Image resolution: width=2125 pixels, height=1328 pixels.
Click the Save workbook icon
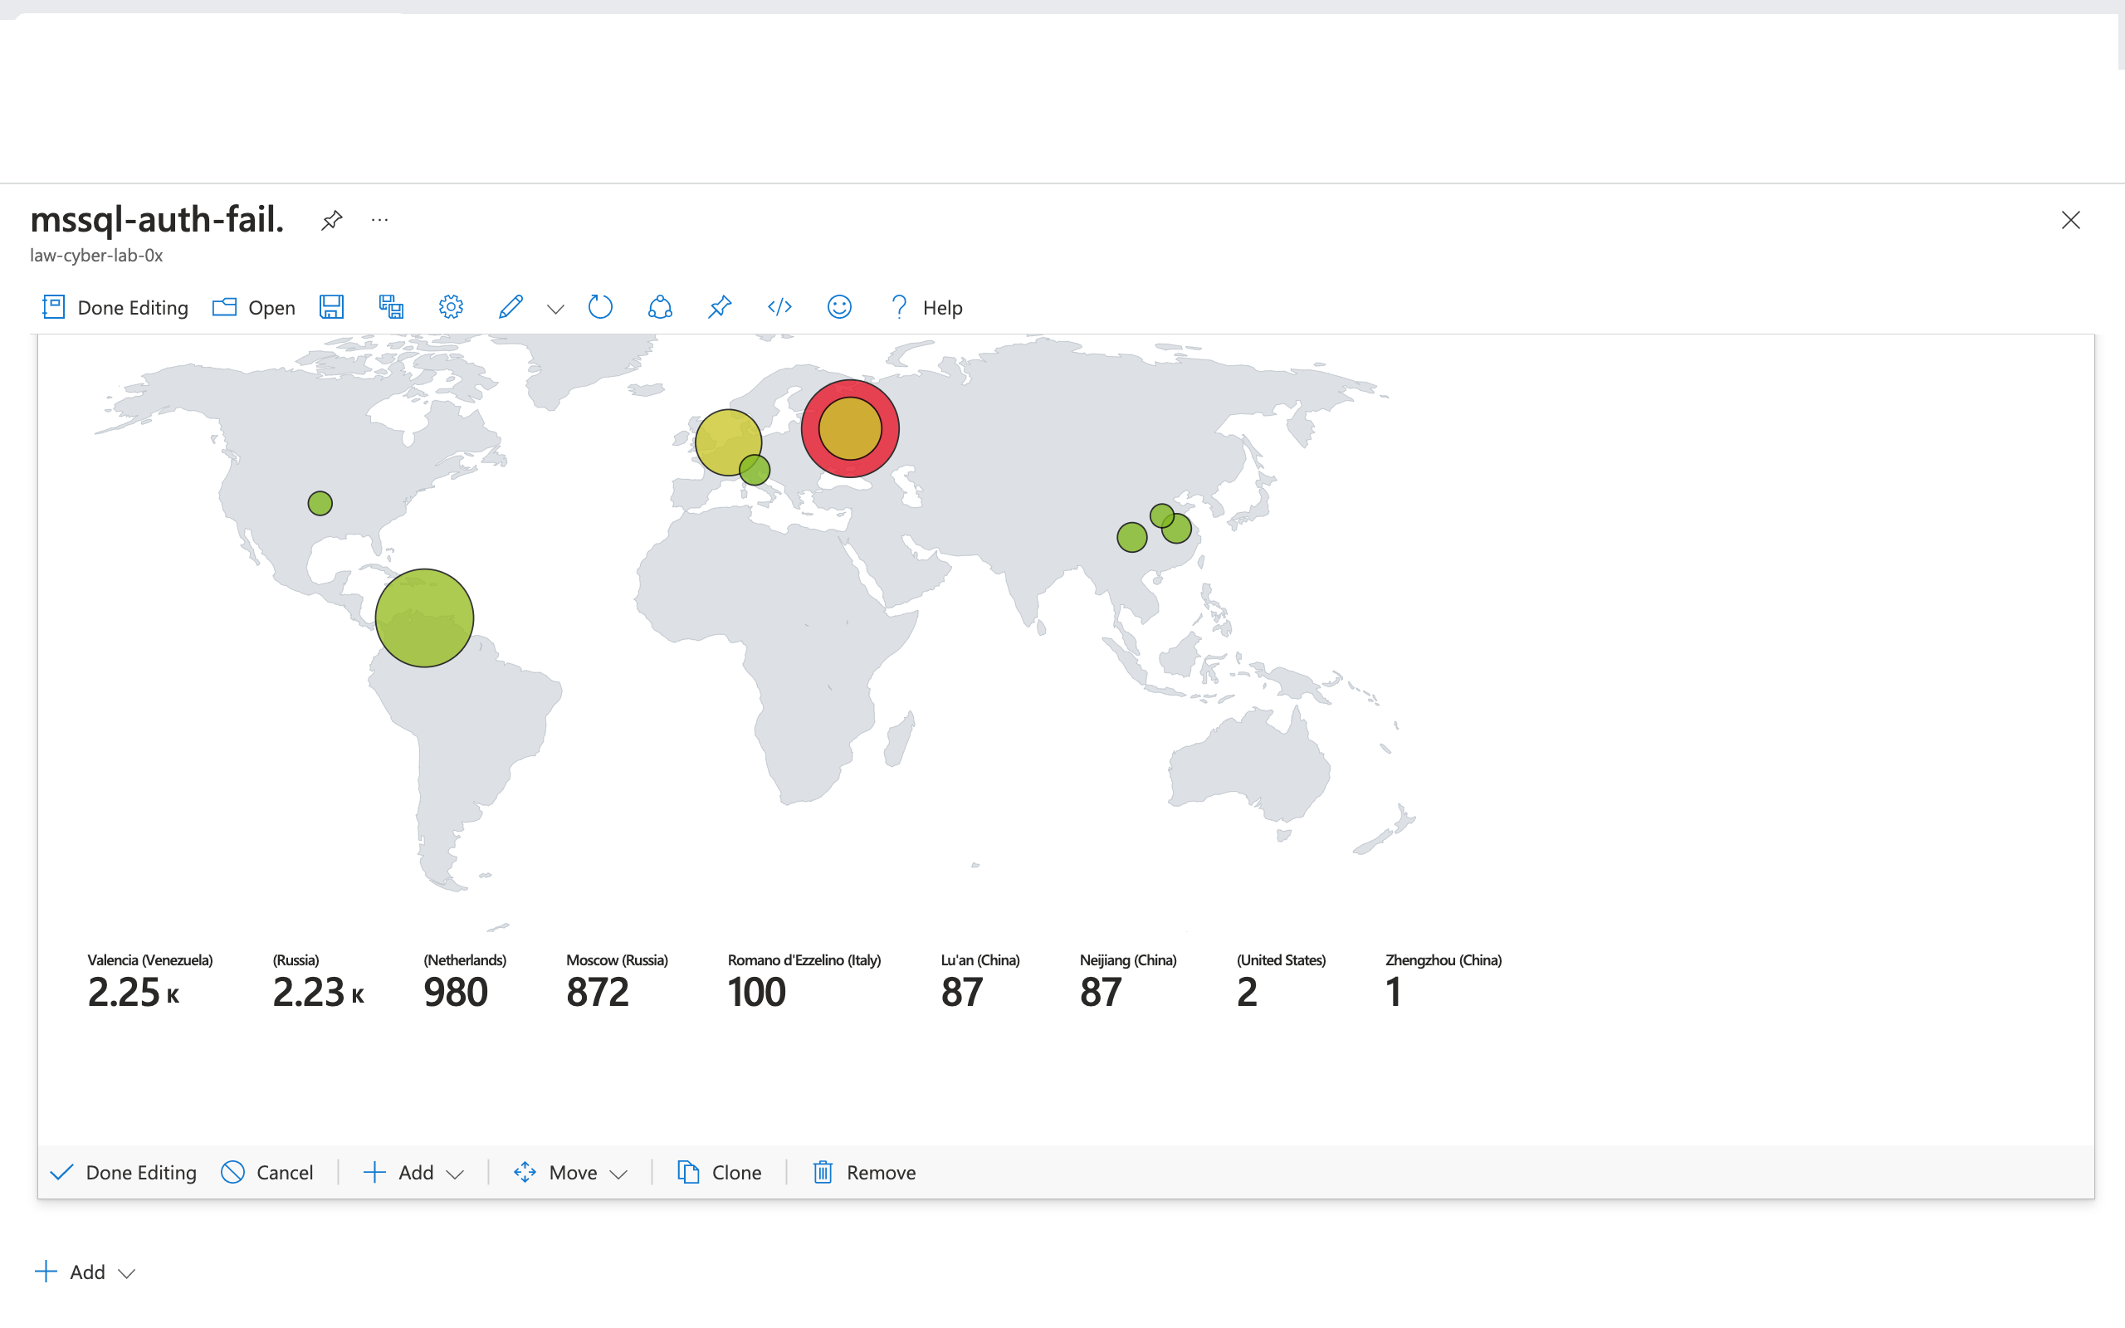(x=331, y=306)
